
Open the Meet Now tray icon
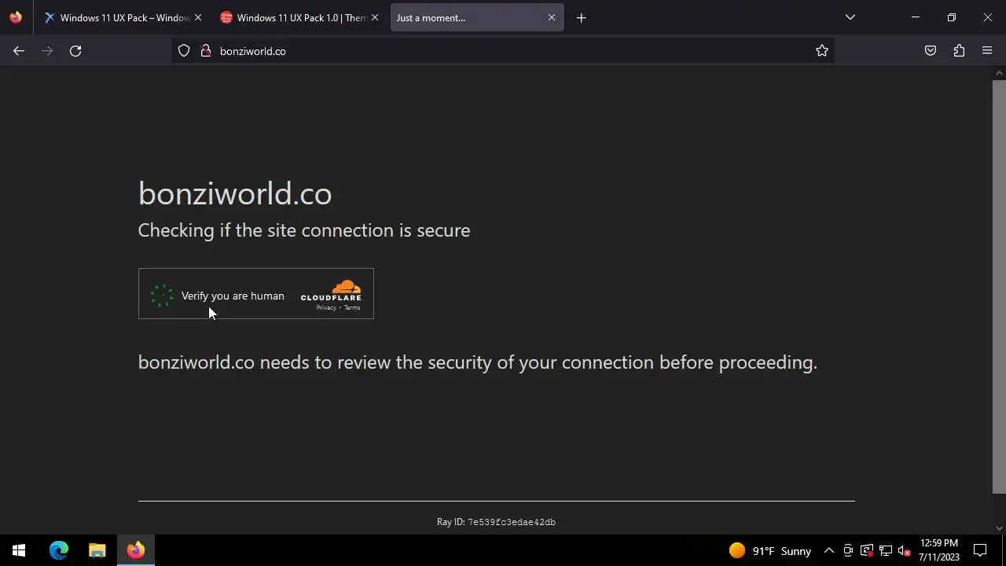[848, 551]
